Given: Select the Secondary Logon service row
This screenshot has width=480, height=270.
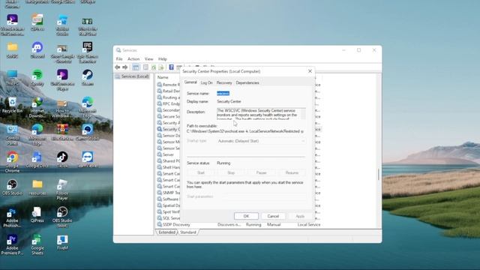Looking at the screenshot, I should coord(168,110).
